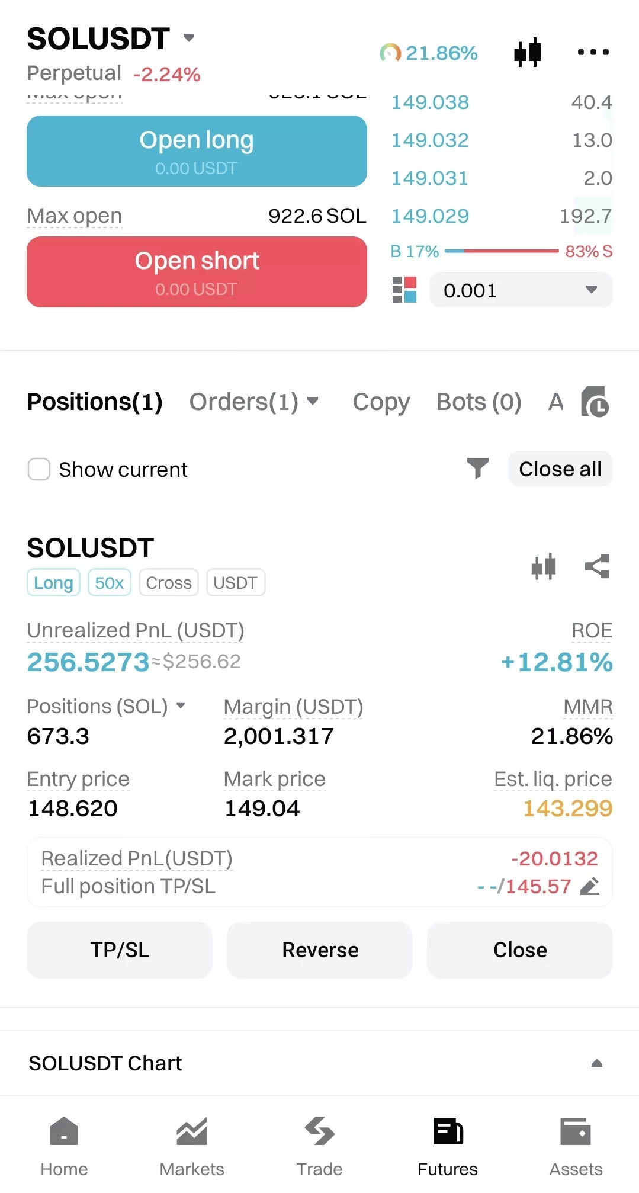Open chart icon on SOLUSDT position card
Screen dimensions: 639x1193
(x=544, y=566)
